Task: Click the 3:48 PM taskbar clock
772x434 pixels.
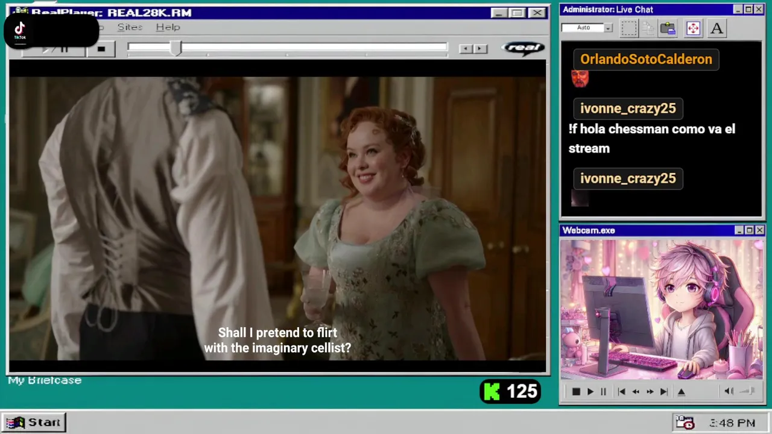Action: tap(732, 423)
